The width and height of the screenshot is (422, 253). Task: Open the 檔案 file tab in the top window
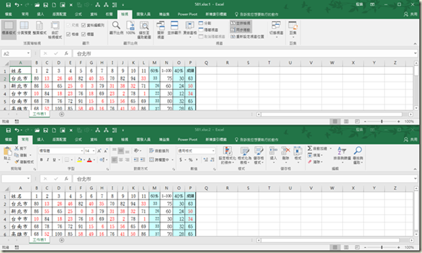tap(9, 14)
